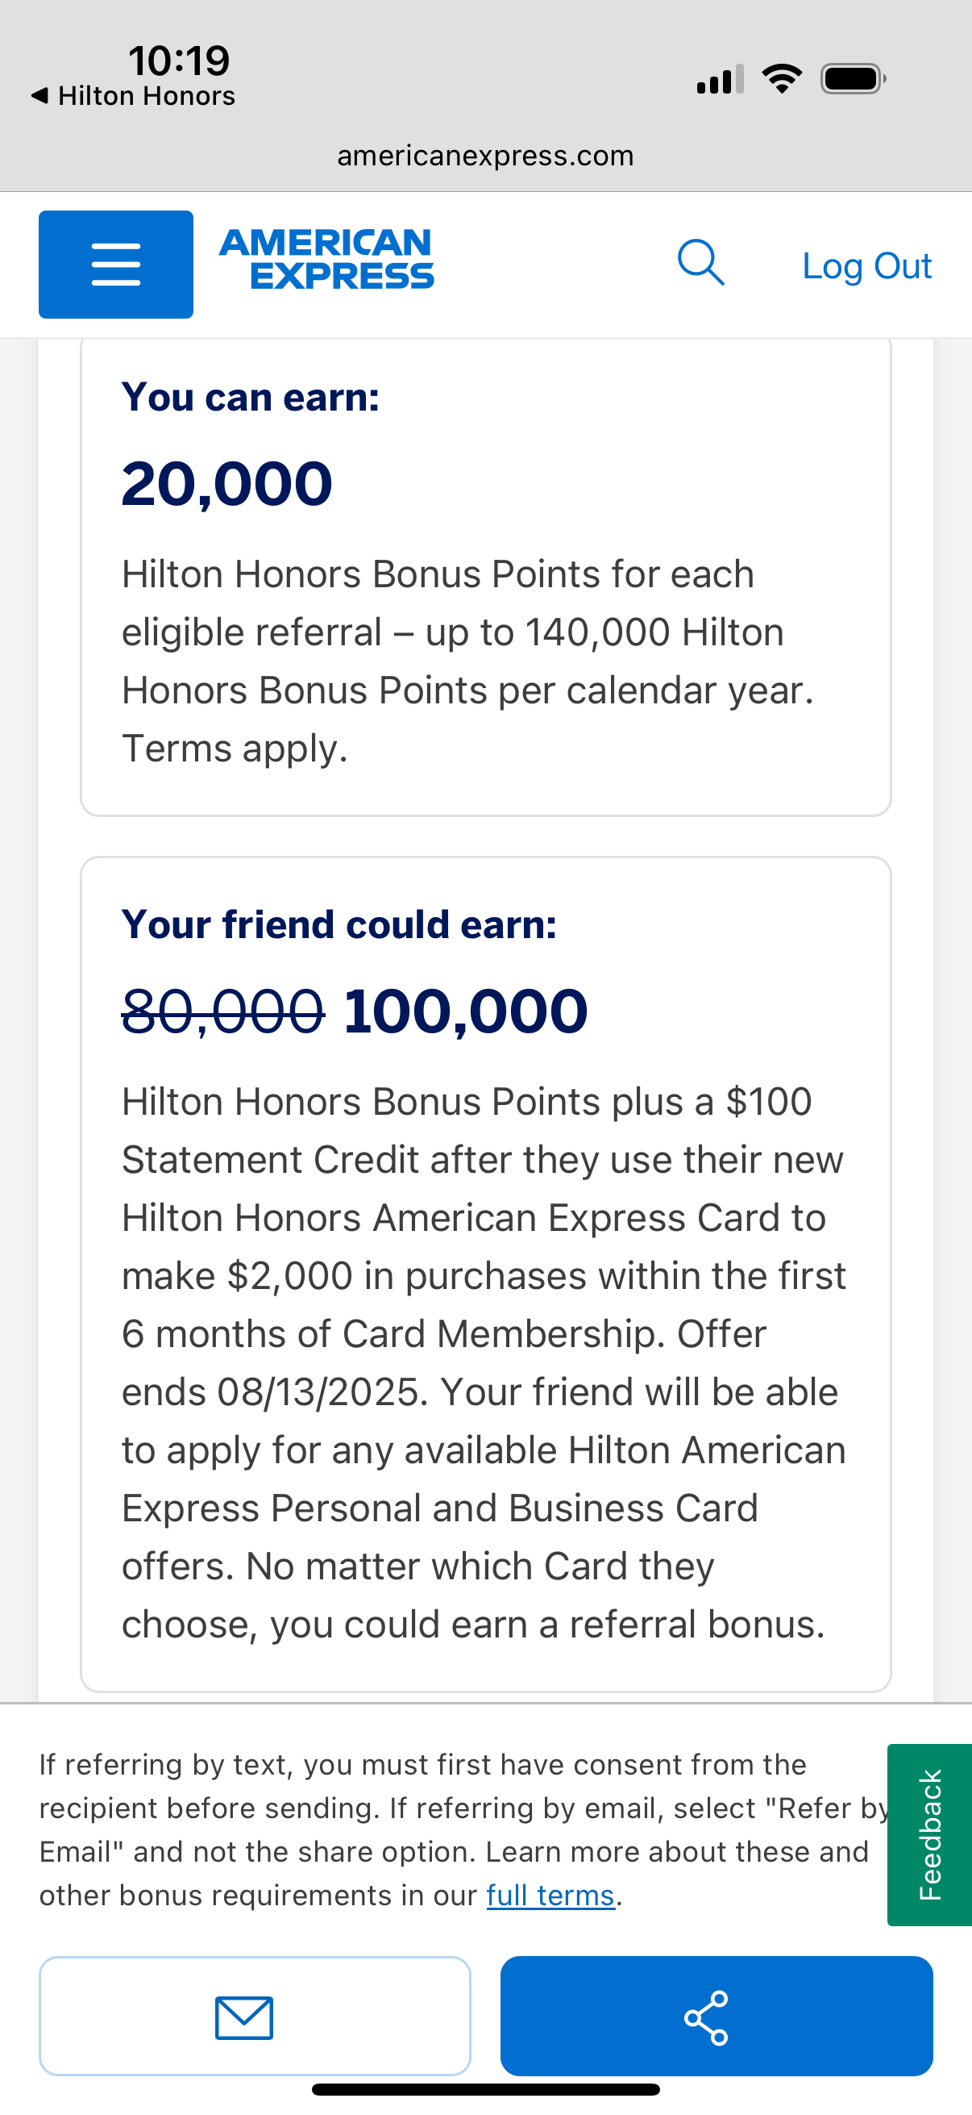Tap the Wi-Fi status icon
The image size is (972, 2115).
(x=782, y=79)
